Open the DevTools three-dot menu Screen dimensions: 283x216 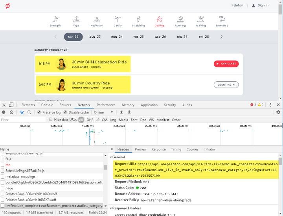(270, 105)
